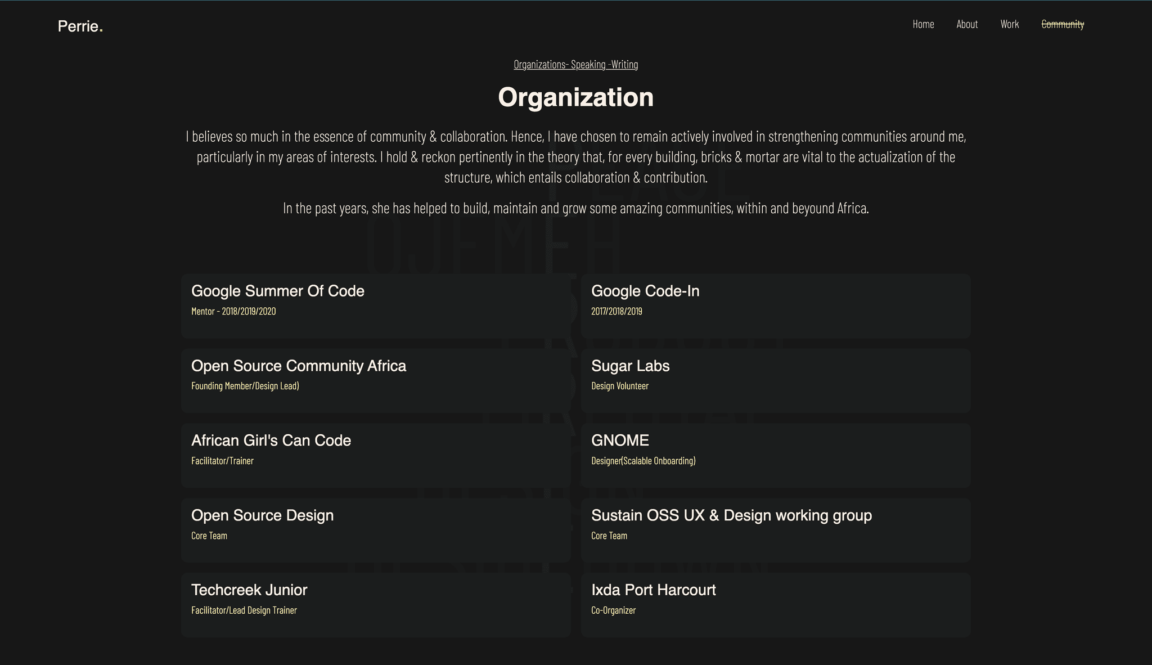Select the Open Source Design card
1152x665 pixels.
(376, 530)
